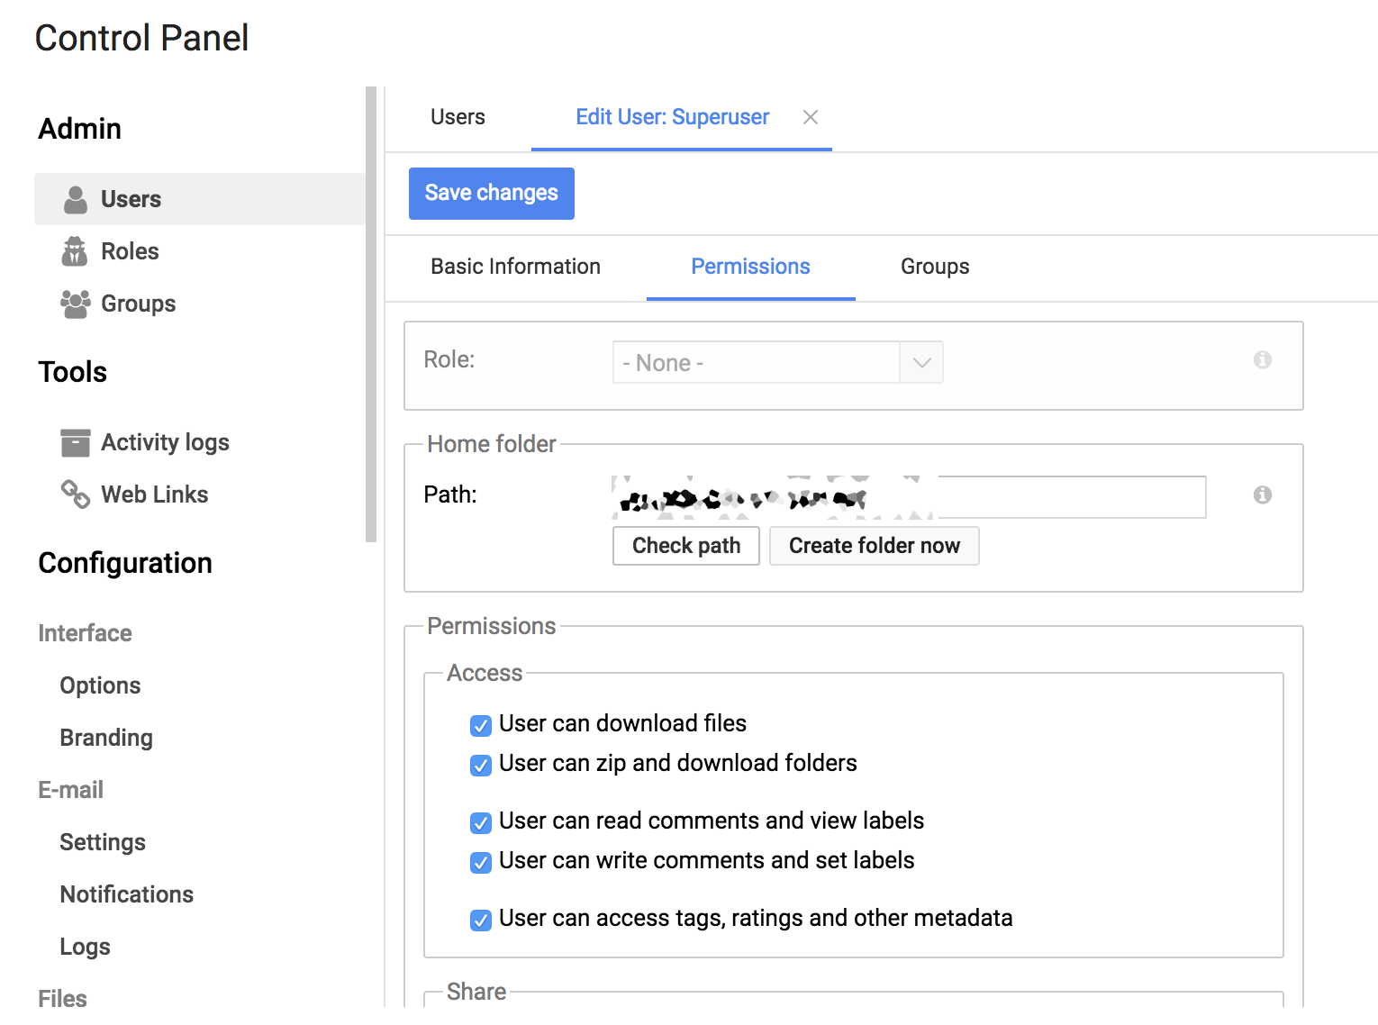Open the Basic Information tab
1378x1025 pixels.
click(515, 267)
